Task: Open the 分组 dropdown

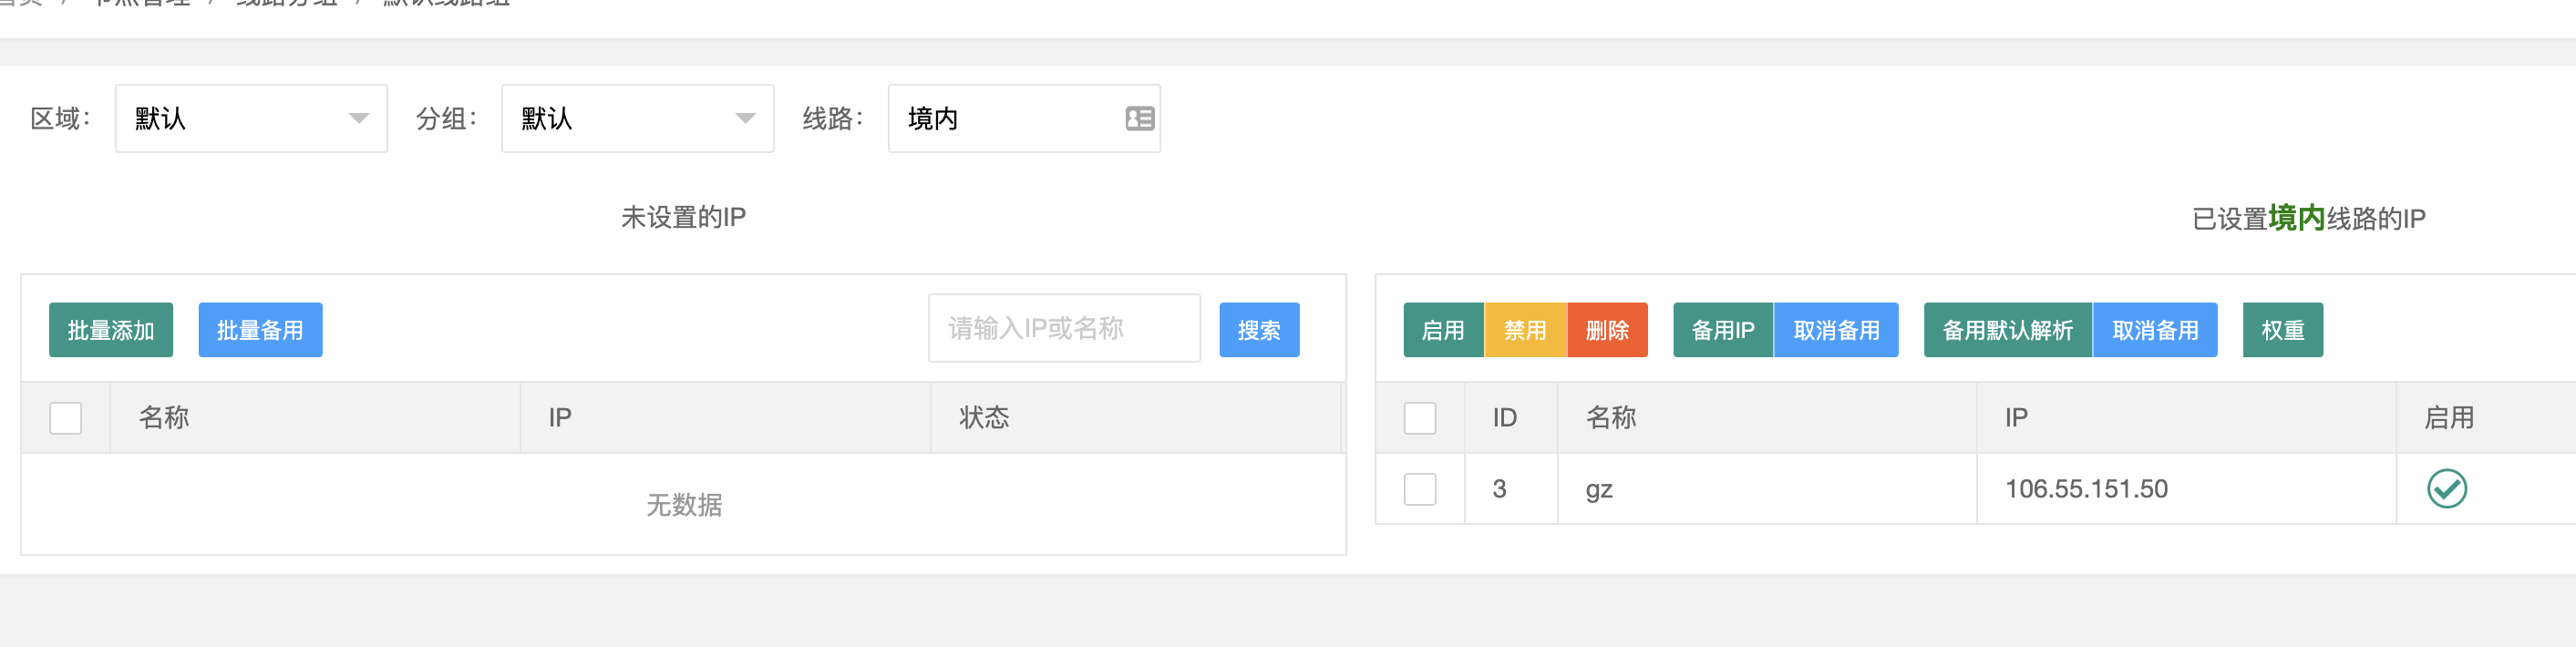Action: click(637, 118)
